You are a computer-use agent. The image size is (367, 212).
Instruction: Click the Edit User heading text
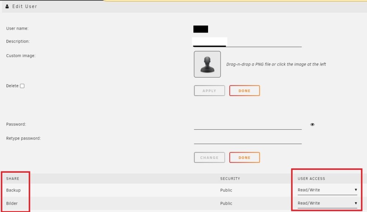click(25, 6)
